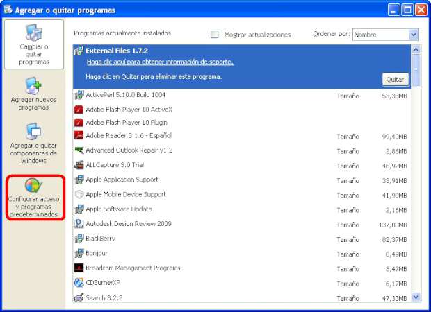Screen dimensions: 431x312
Task: Click the Adobe Flash Player 10 ActiveX icon
Action: (x=79, y=110)
